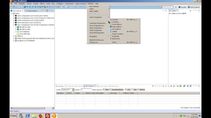This screenshot has width=211, height=118.
Task: Click the Status column header
Action: [x=133, y=93]
